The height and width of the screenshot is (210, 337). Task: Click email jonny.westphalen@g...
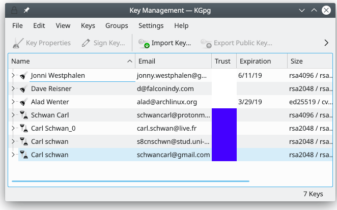(x=172, y=76)
